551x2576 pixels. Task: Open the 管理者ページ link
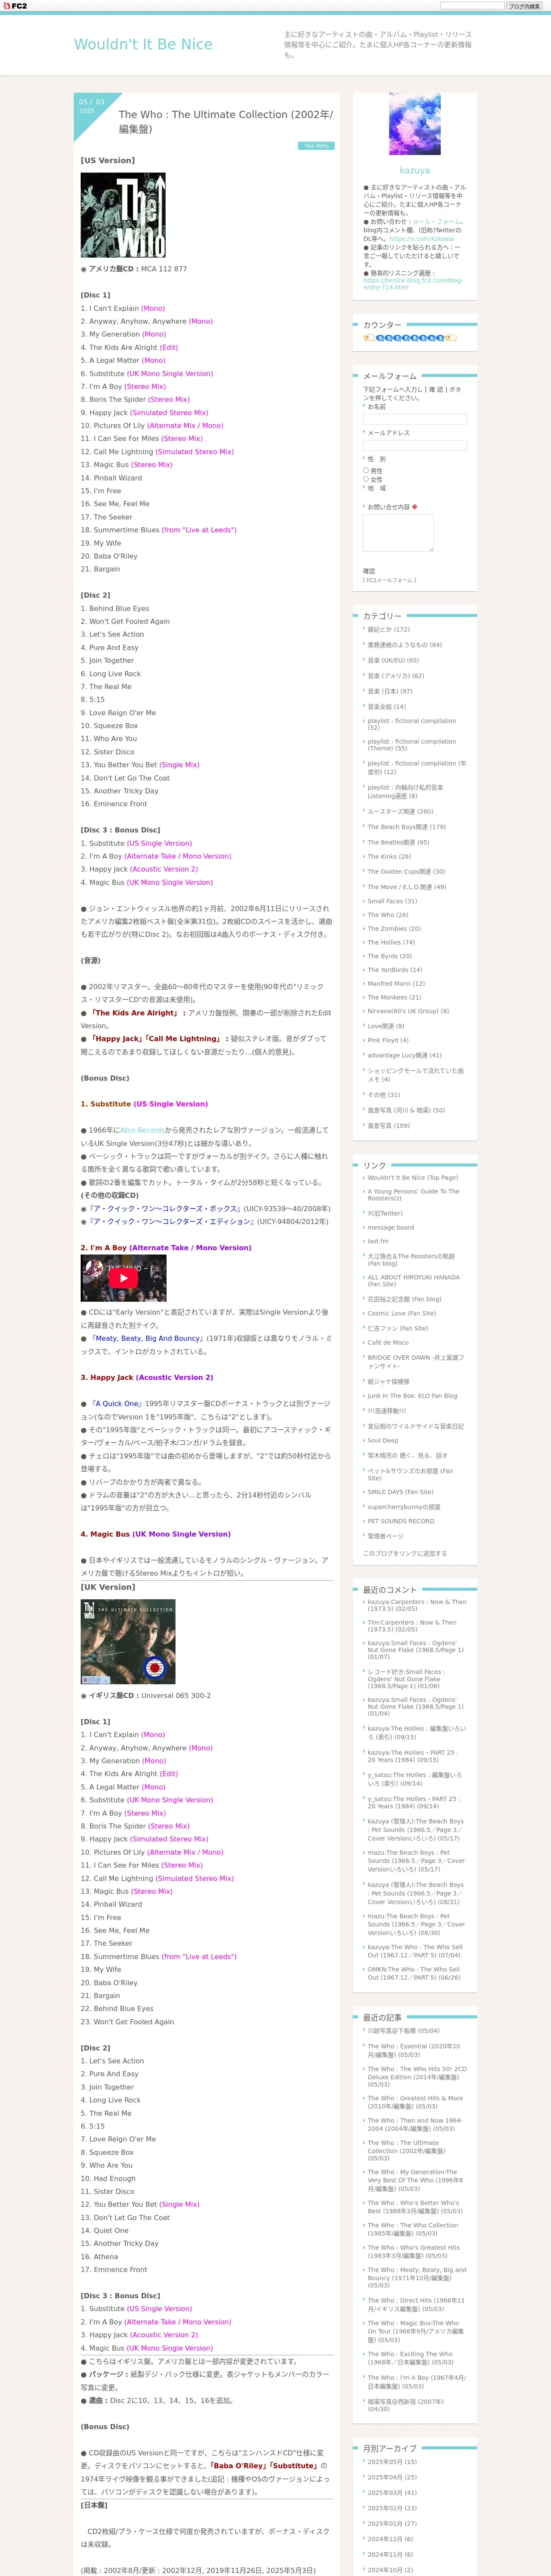point(385,1536)
